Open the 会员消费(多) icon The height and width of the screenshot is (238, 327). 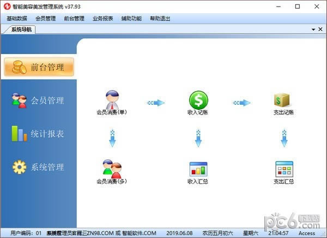[112, 172]
